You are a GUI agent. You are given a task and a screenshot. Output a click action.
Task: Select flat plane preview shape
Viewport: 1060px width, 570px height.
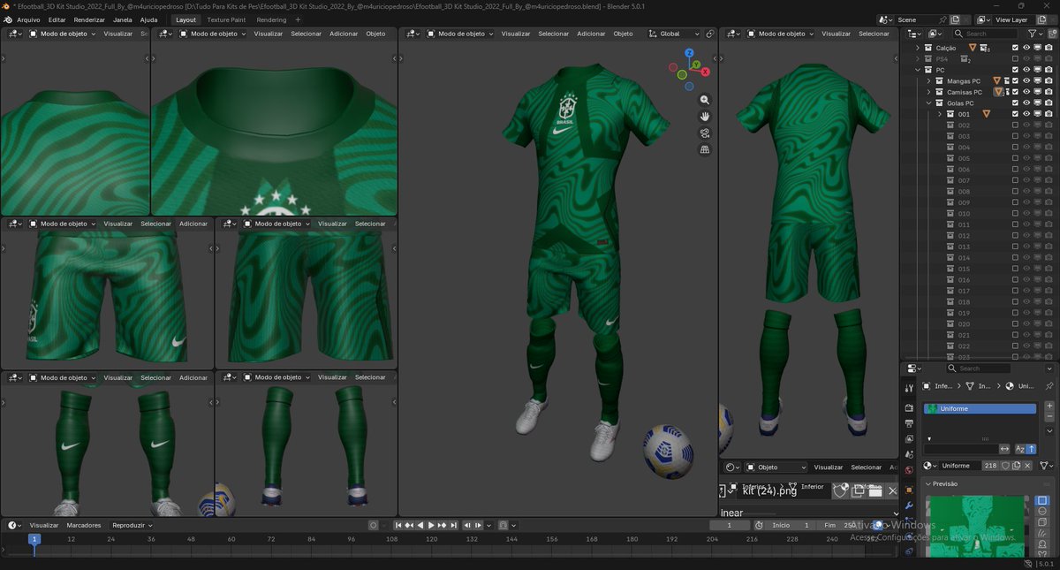1042,500
